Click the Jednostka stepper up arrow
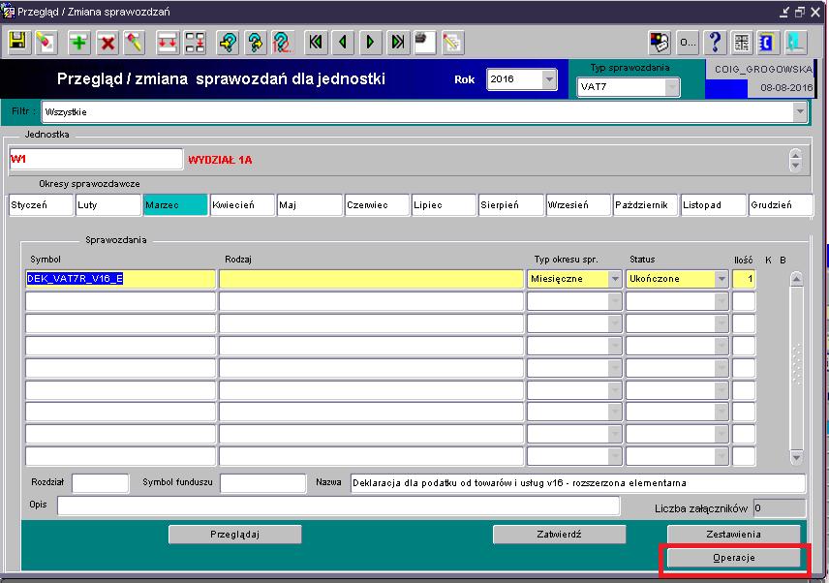 coord(795,154)
